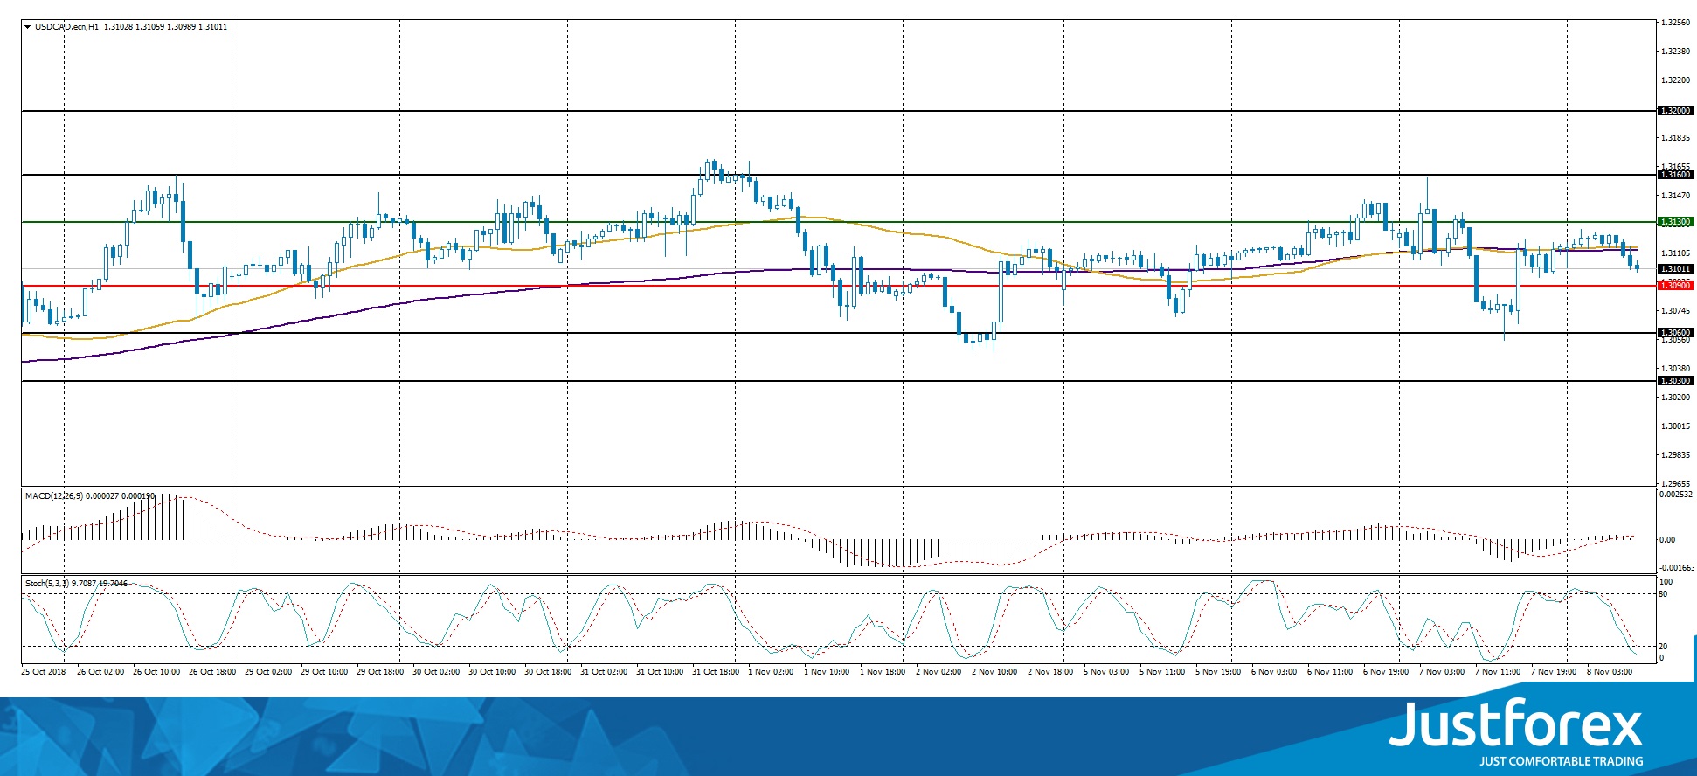This screenshot has height=776, width=1697.
Task: Click the 1 Nov 10:00 time label
Action: pyautogui.click(x=827, y=672)
